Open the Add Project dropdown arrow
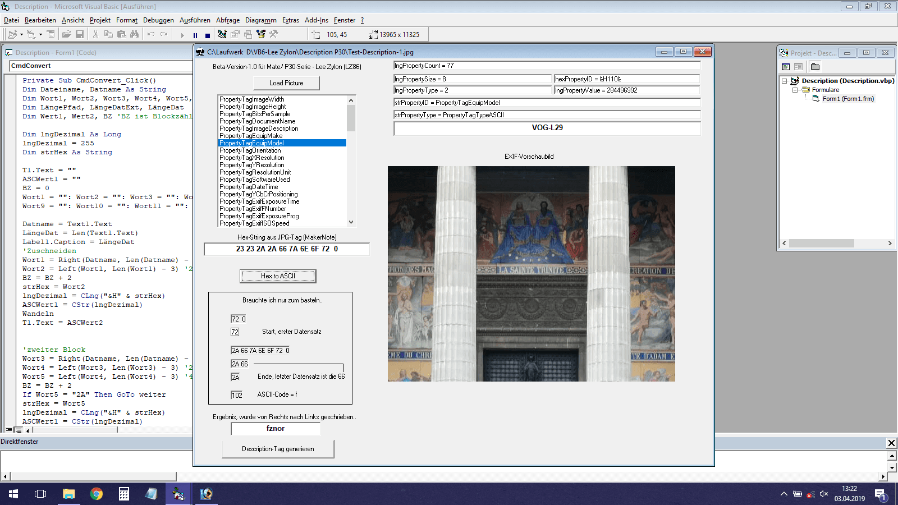 click(21, 34)
